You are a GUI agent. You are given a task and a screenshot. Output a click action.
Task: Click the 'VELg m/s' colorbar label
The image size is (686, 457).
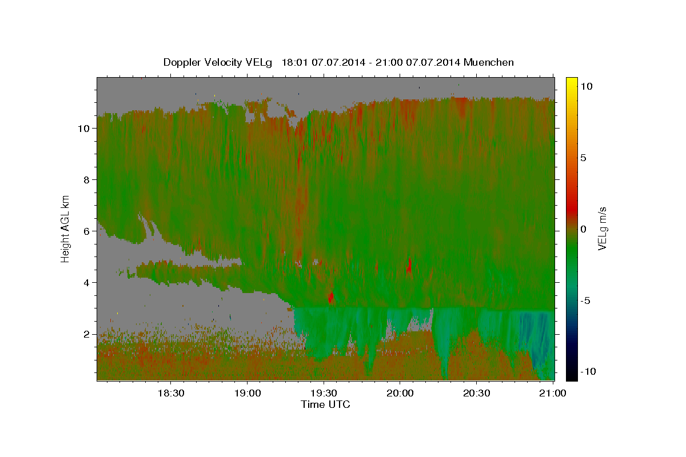(x=602, y=227)
